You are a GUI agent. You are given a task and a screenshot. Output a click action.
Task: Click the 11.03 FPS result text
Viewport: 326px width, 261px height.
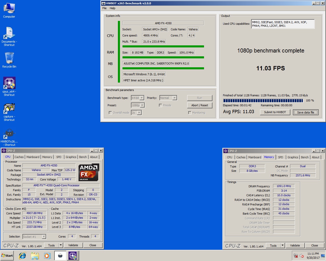tap(270, 68)
